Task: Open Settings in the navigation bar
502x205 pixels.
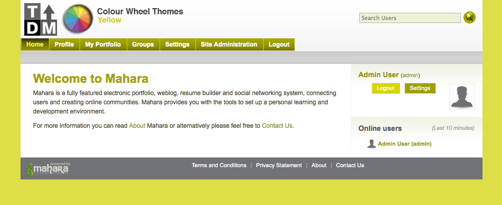Action: pos(177,44)
